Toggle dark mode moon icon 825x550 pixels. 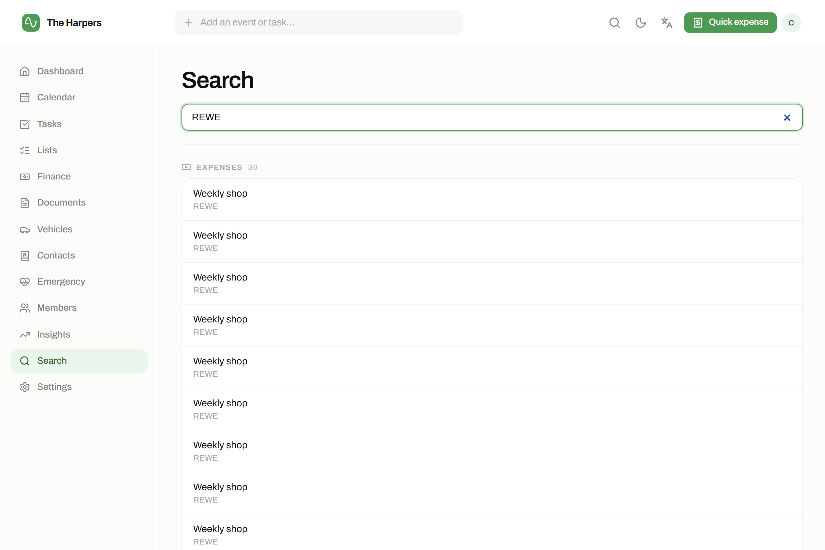(x=640, y=23)
